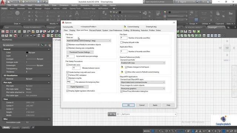Switch to the Display tab in Options
This screenshot has width=237, height=133.
pyautogui.click(x=72, y=30)
